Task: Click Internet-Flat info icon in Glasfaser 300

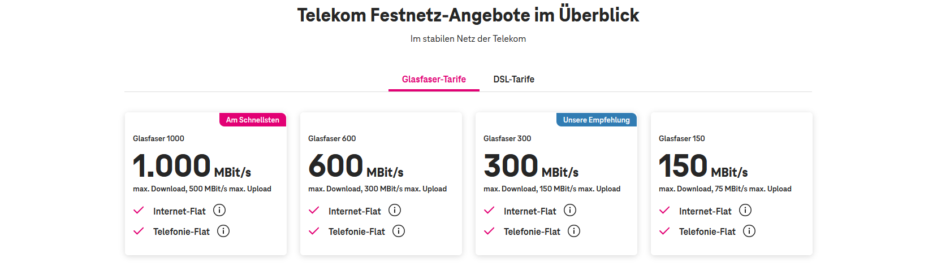Action: (570, 210)
